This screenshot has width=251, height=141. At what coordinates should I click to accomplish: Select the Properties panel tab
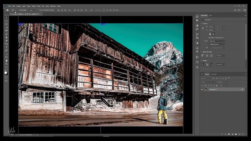click(204, 16)
